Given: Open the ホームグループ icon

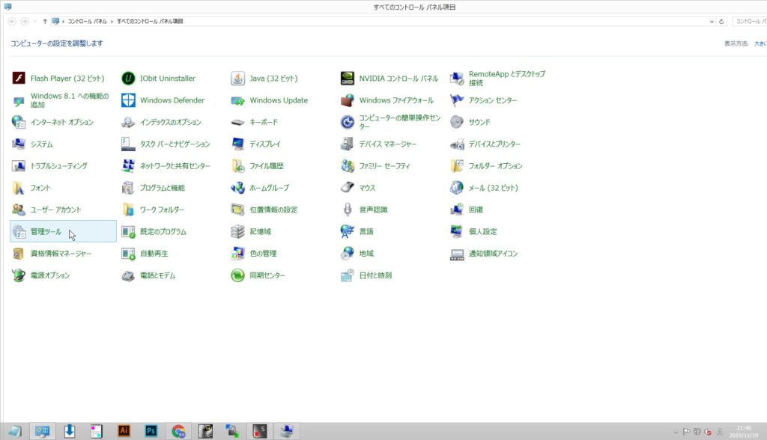Looking at the screenshot, I should (x=237, y=188).
